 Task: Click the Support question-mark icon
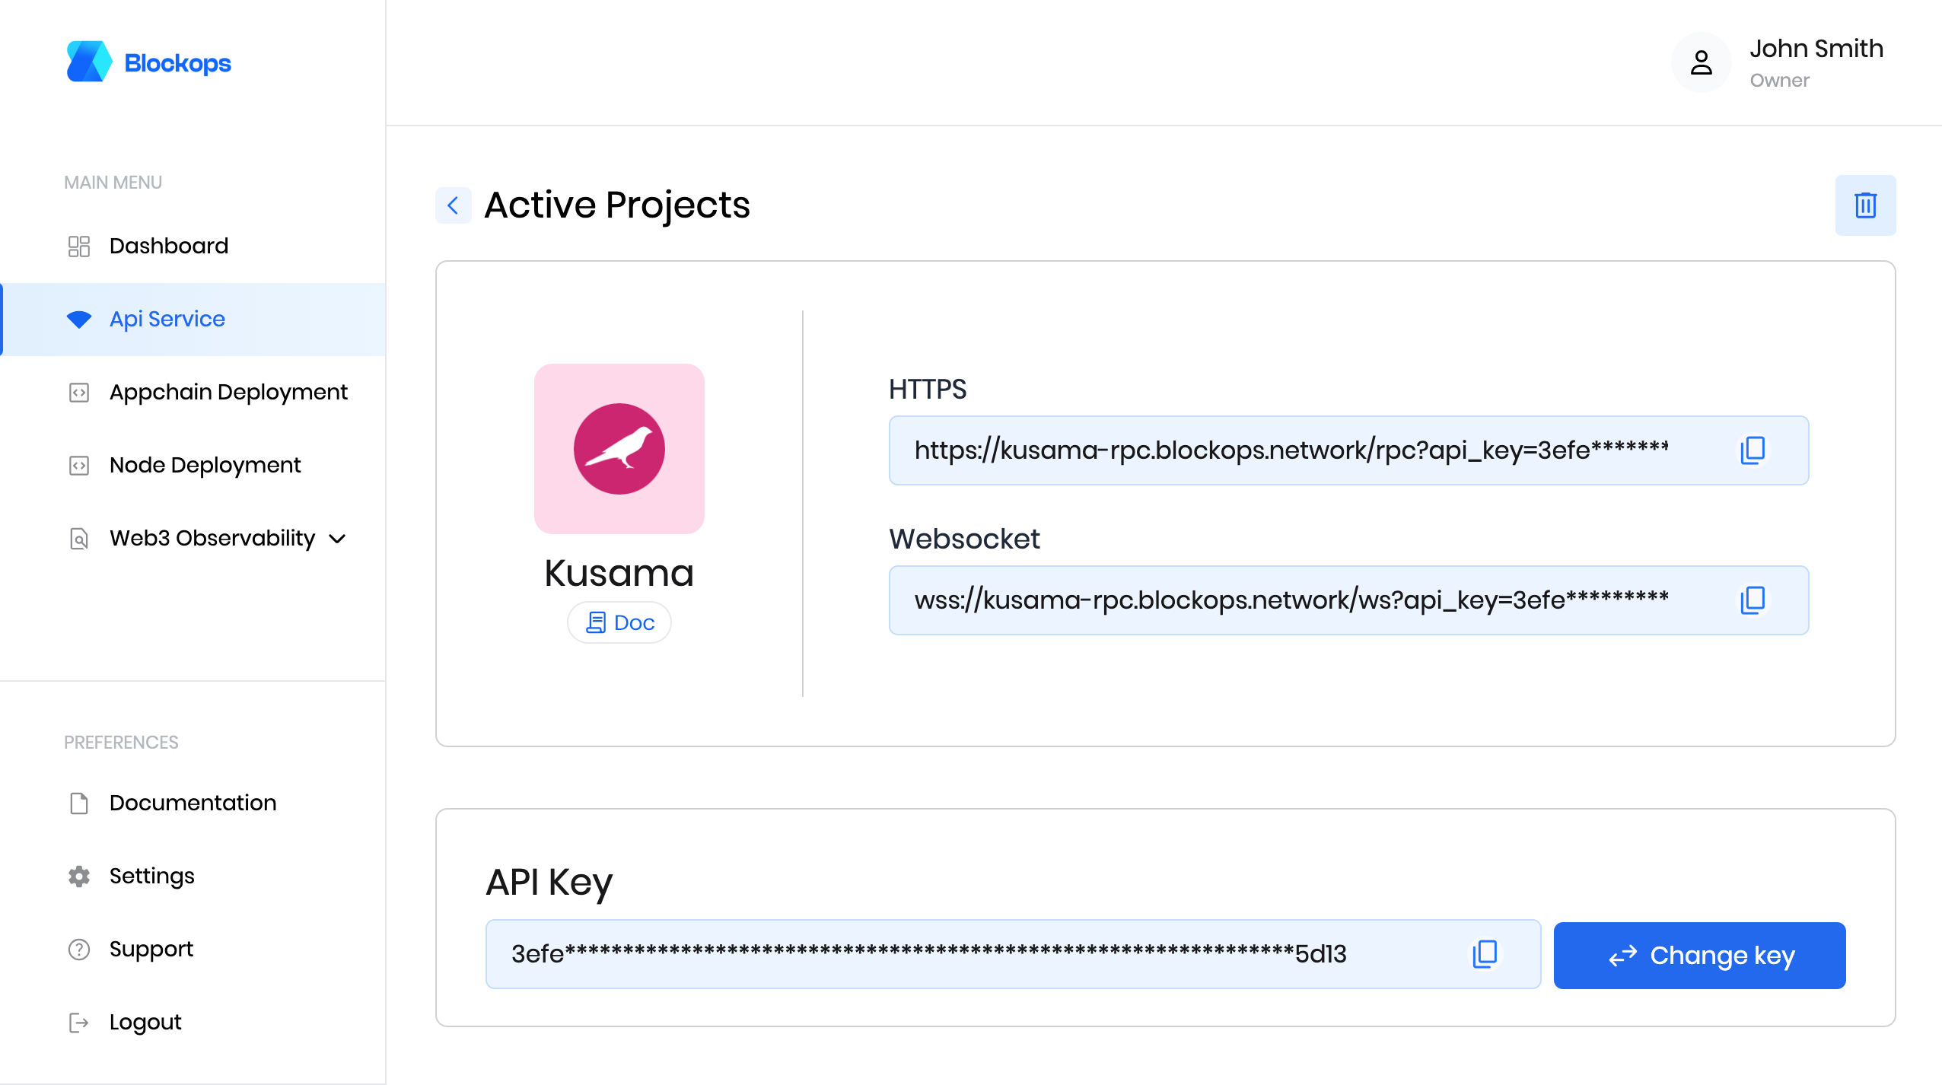click(79, 950)
